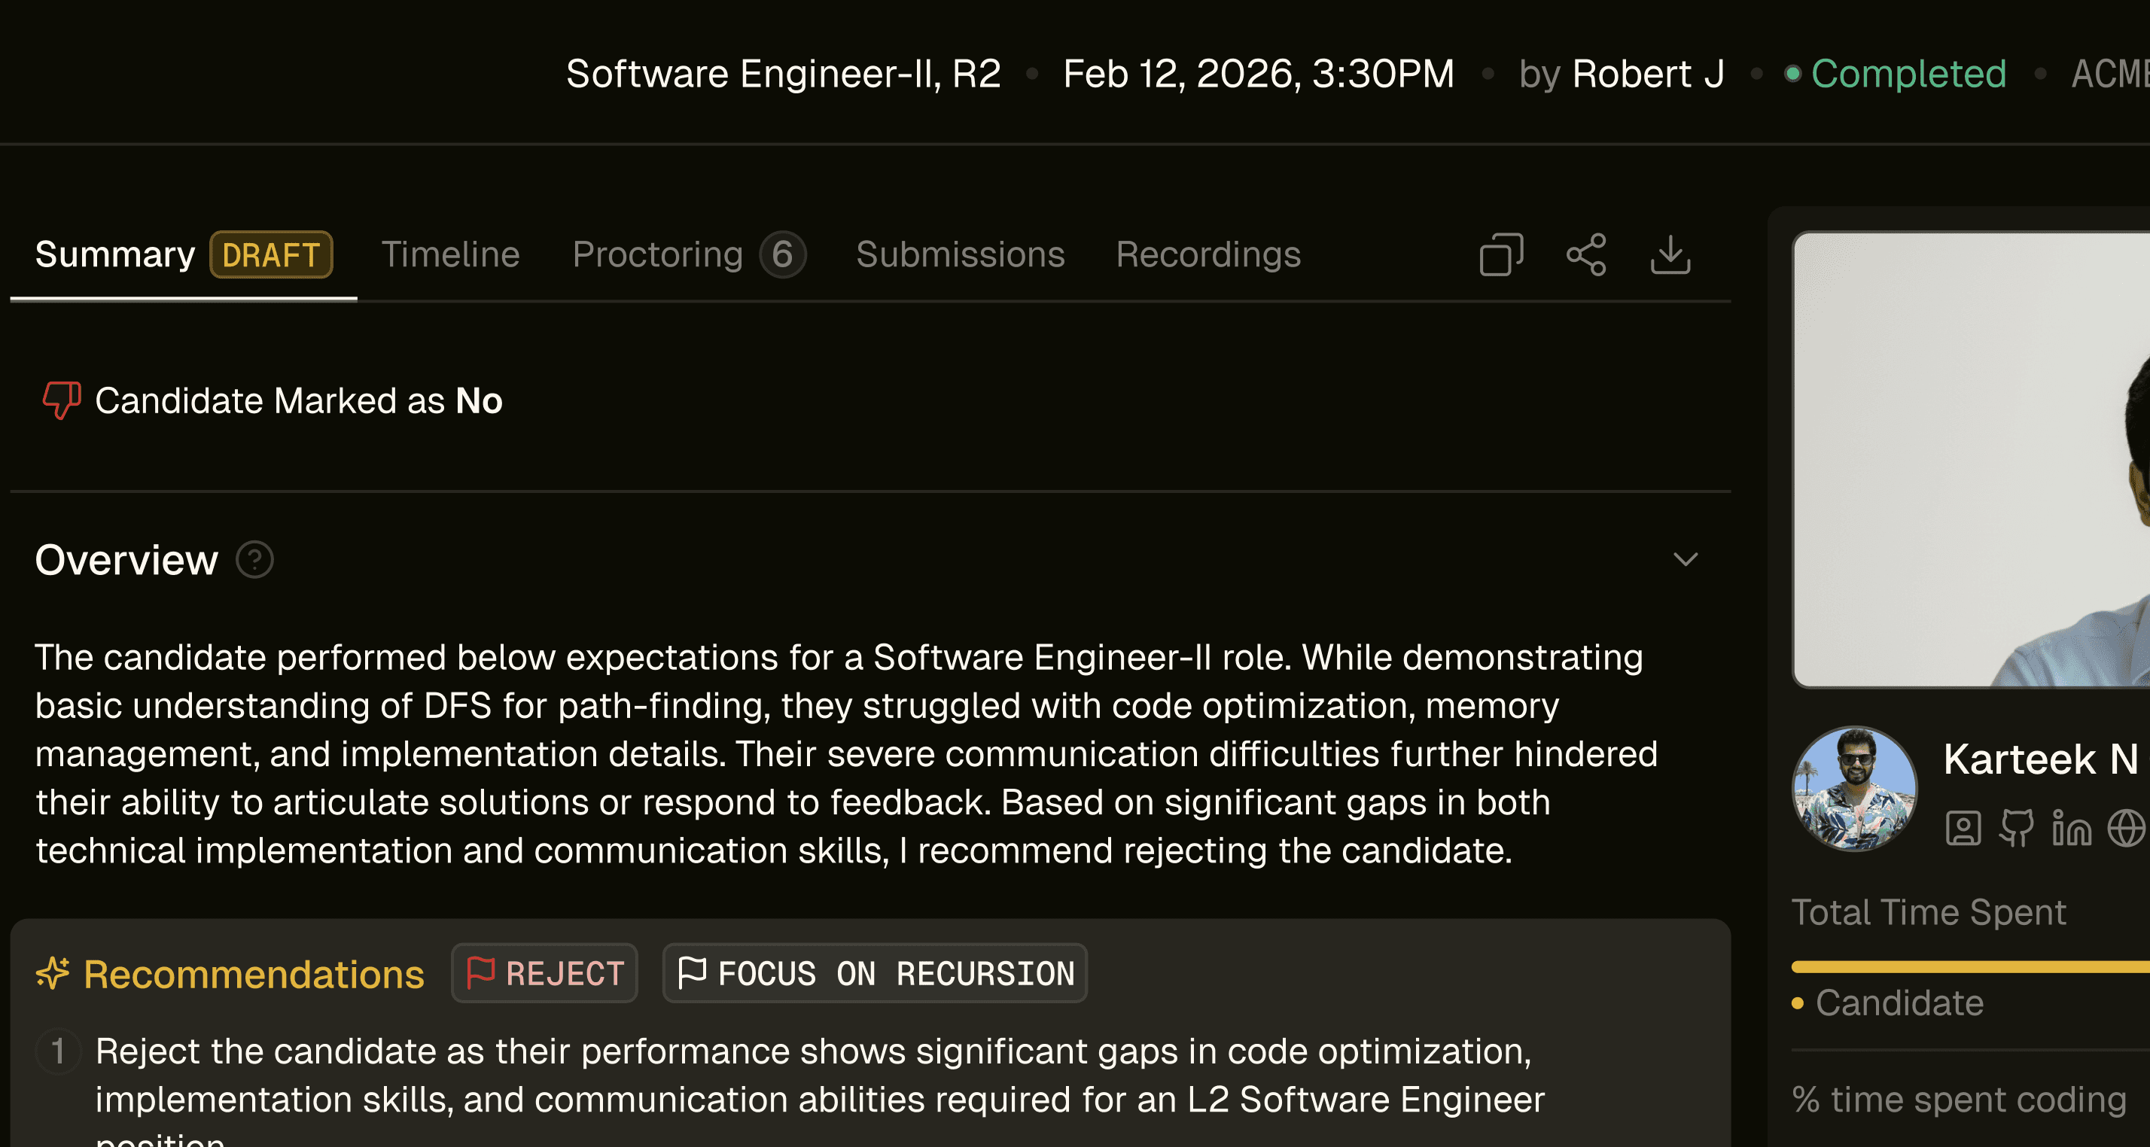Click interviewer name Robert J
The width and height of the screenshot is (2150, 1147).
click(x=1648, y=74)
